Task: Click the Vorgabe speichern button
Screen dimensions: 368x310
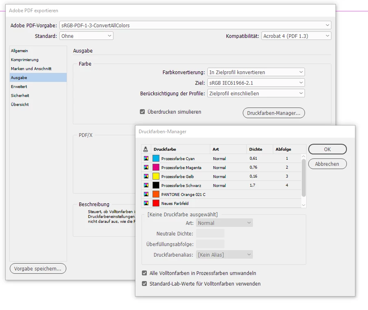Action: pos(38,268)
